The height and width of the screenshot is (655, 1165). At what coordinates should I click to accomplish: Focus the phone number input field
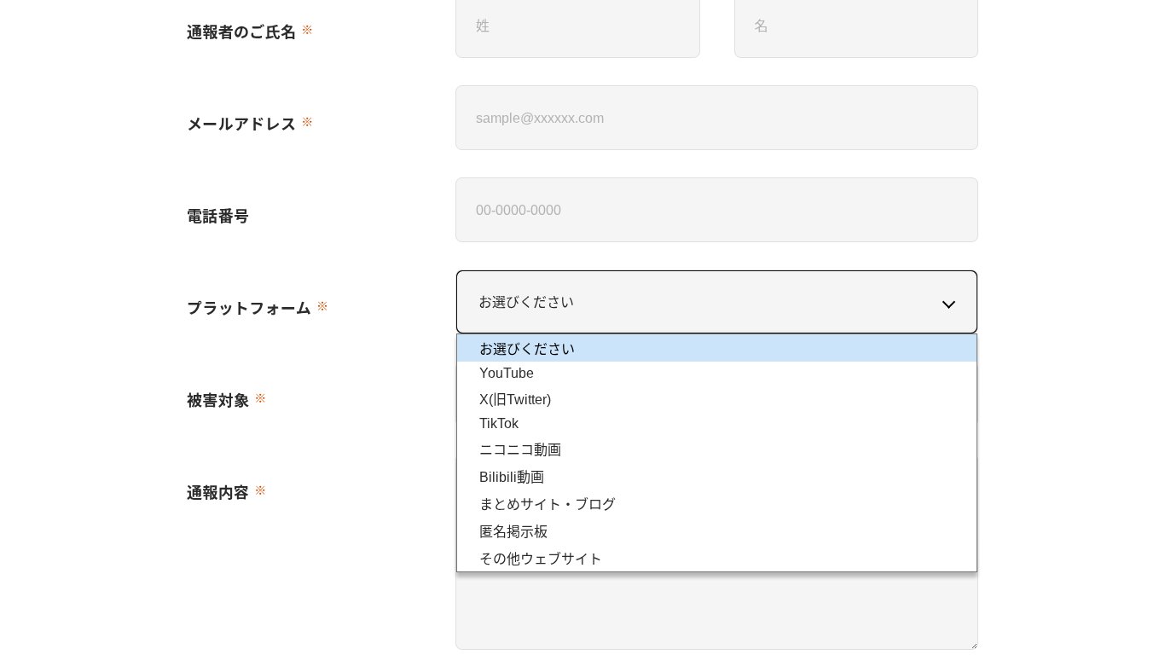[x=716, y=210]
